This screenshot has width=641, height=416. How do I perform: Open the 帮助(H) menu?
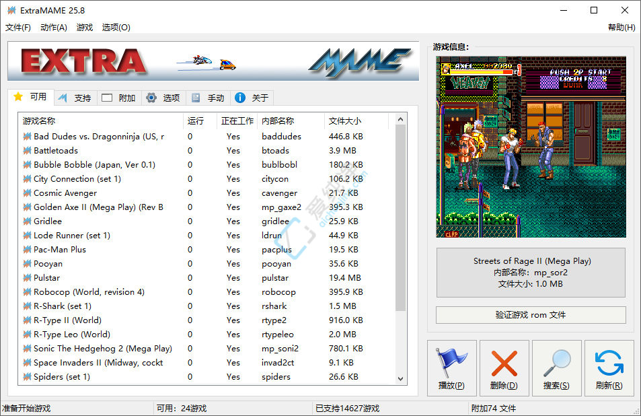tap(621, 28)
